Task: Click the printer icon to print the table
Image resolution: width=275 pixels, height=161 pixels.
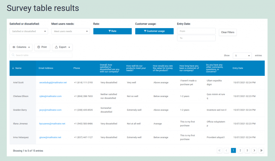Action: (39, 47)
